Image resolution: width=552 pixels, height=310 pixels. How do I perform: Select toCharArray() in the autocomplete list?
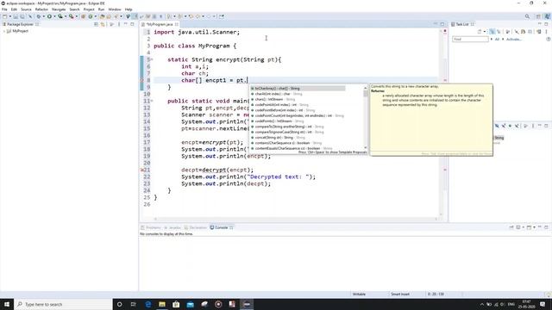tap(298, 88)
